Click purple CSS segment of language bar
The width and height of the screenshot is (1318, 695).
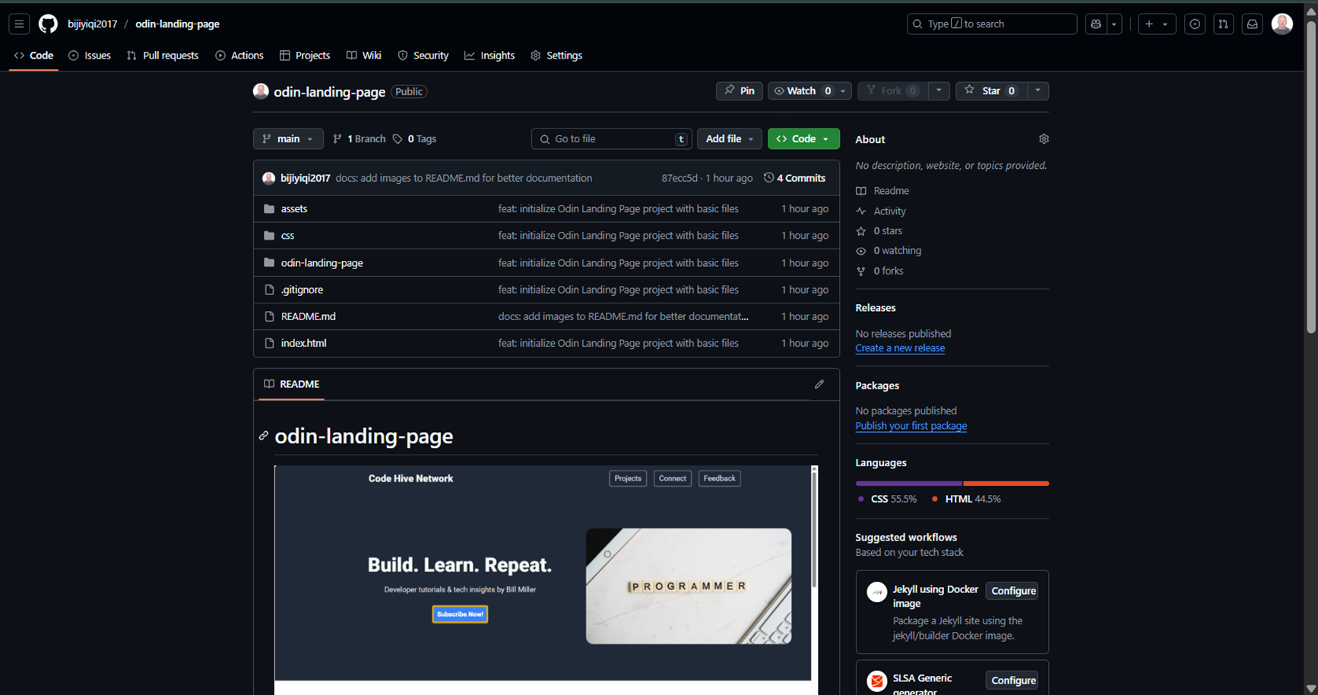pos(909,484)
